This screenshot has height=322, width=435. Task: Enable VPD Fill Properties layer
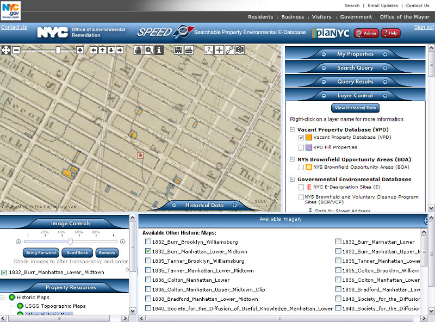[301, 147]
